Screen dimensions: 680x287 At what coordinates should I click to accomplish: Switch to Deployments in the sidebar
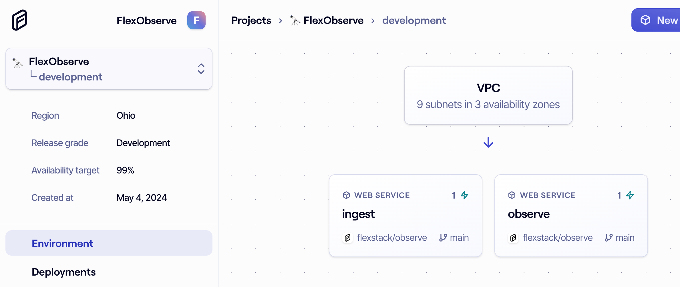63,272
